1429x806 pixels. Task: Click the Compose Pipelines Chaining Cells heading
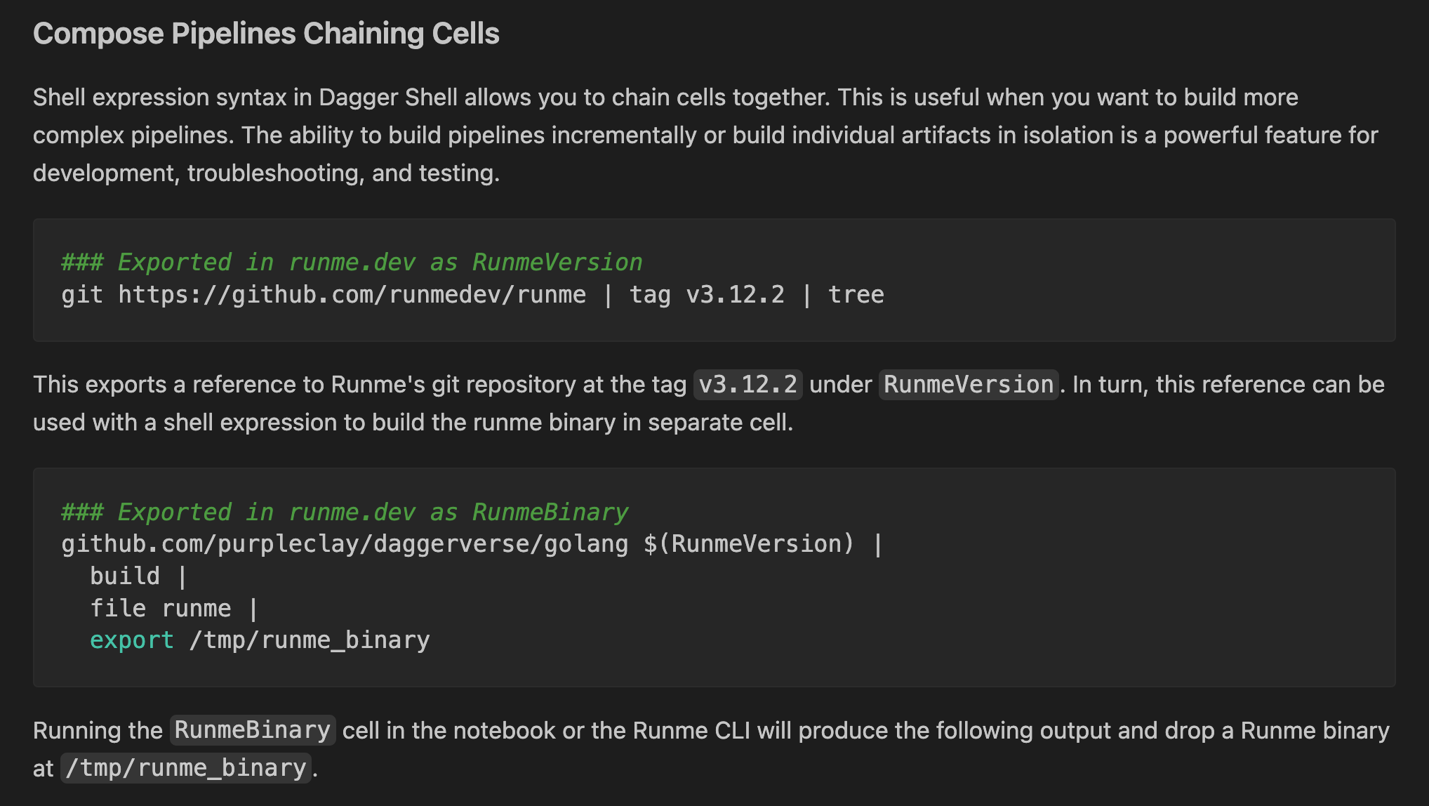pos(266,34)
